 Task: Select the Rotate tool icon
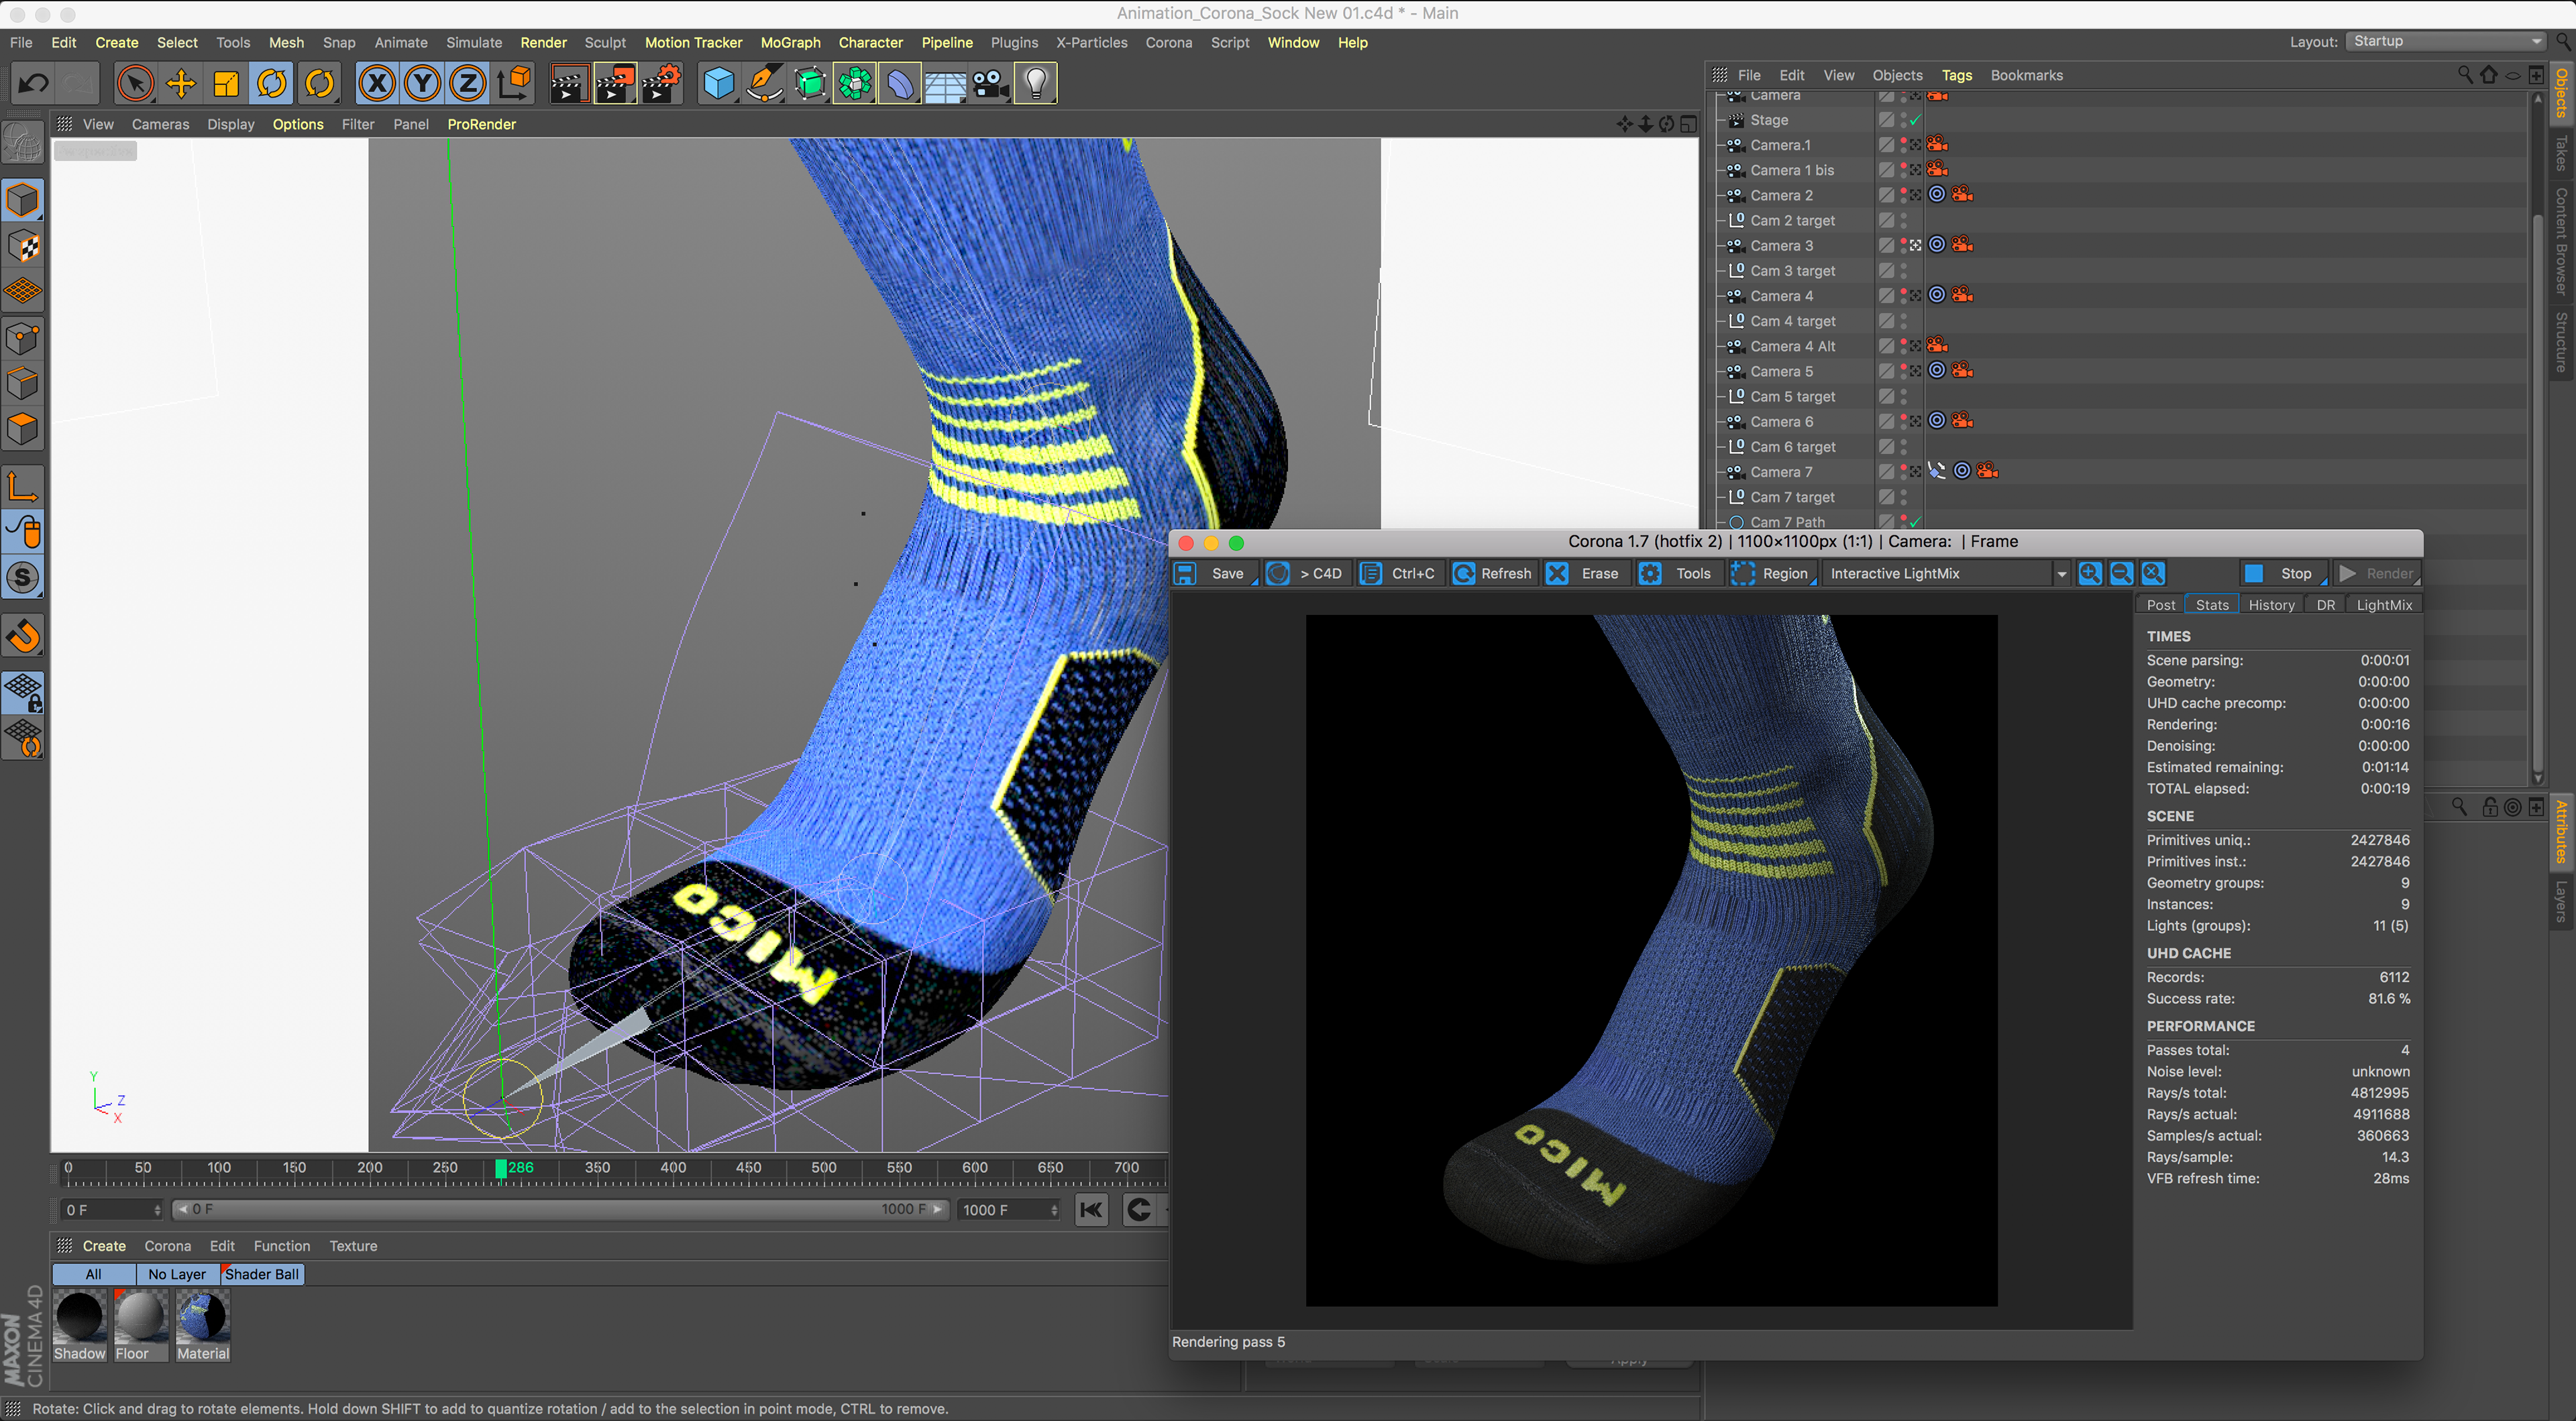click(272, 84)
